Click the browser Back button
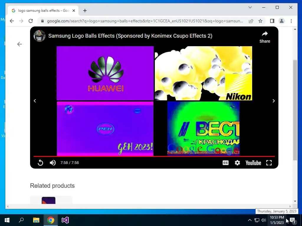This screenshot has height=226, width=302. 12,21
